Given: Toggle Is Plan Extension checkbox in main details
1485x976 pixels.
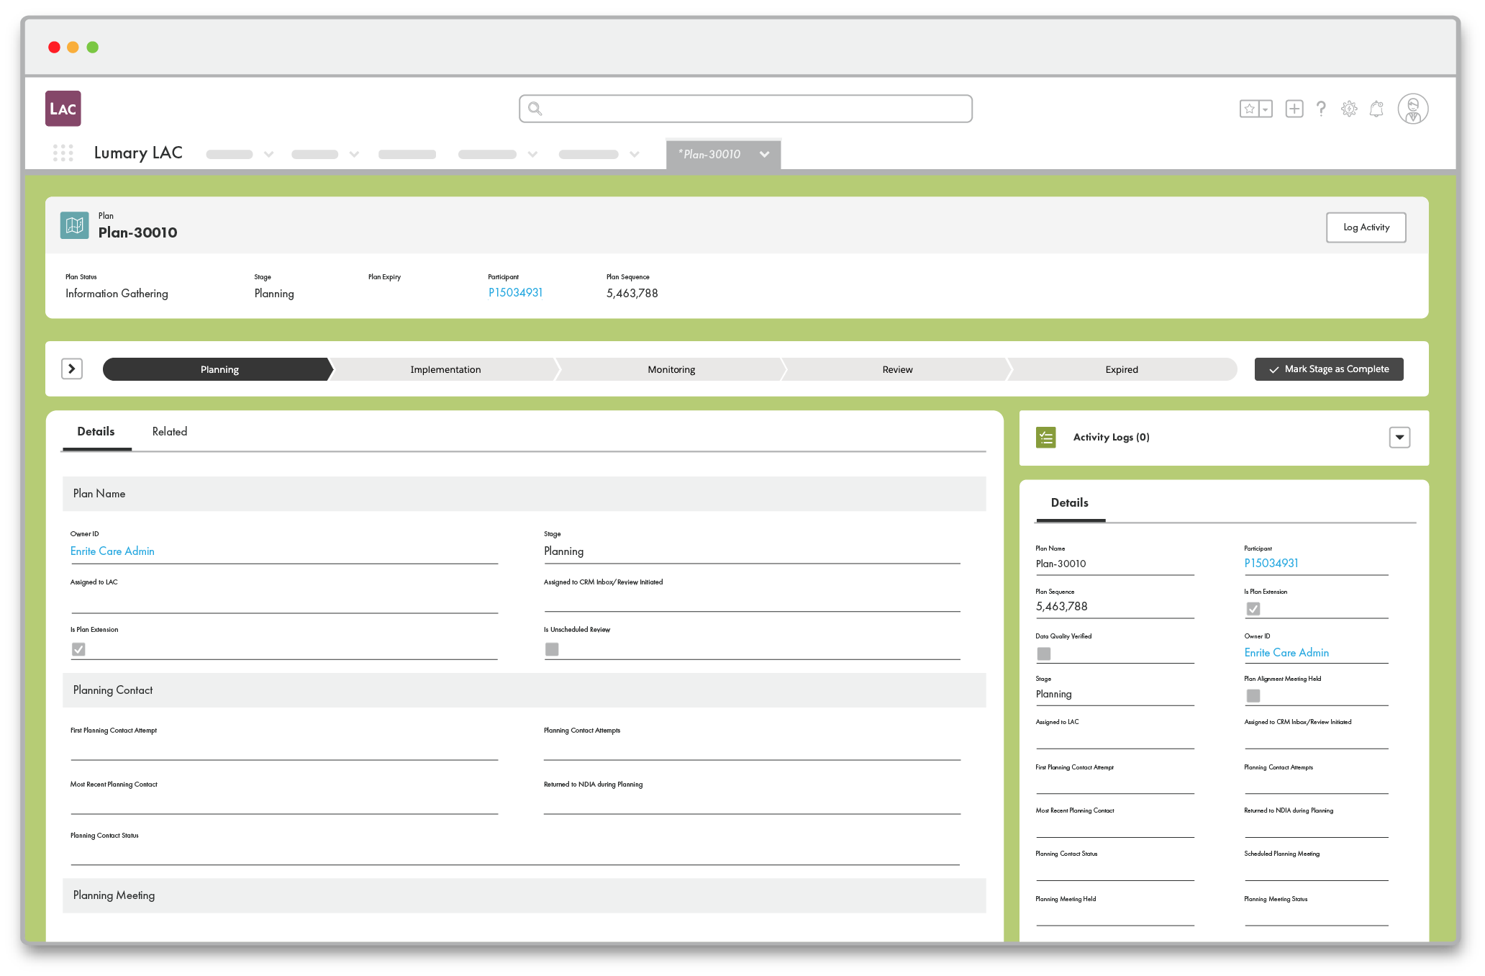Looking at the screenshot, I should pyautogui.click(x=78, y=649).
